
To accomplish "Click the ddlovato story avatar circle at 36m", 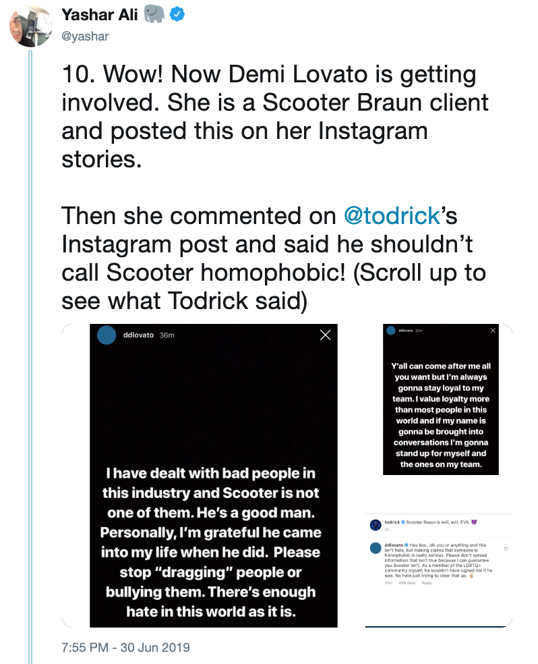I will tap(107, 335).
